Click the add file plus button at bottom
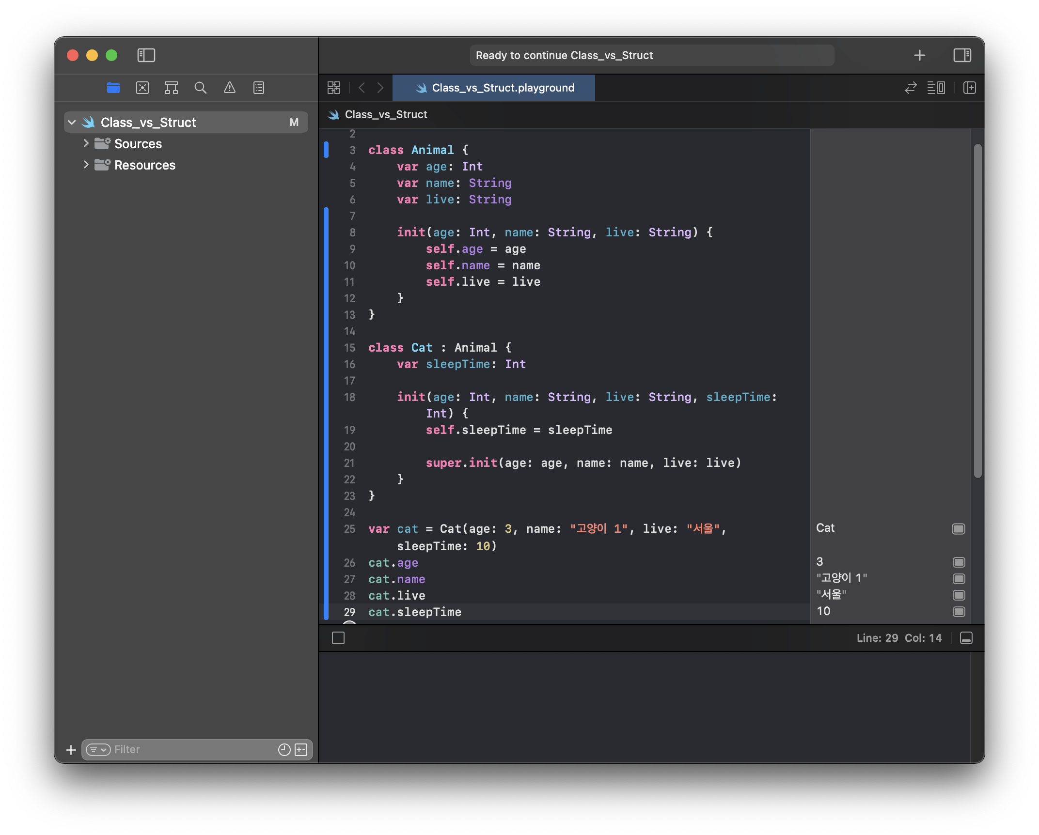This screenshot has width=1039, height=835. click(71, 750)
